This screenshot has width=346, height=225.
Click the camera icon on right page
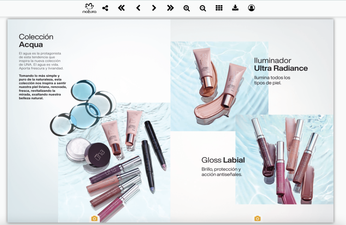258,218
